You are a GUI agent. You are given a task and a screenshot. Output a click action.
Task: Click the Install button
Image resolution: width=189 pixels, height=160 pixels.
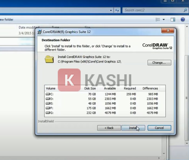pos(133,128)
